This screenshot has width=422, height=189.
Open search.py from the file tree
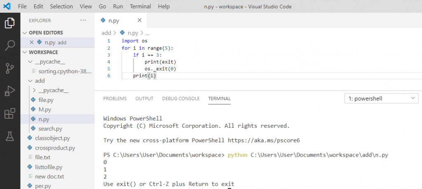pos(50,129)
